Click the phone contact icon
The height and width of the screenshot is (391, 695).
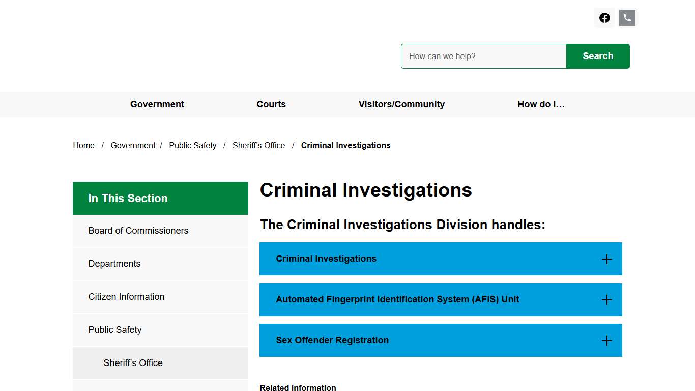tap(627, 17)
